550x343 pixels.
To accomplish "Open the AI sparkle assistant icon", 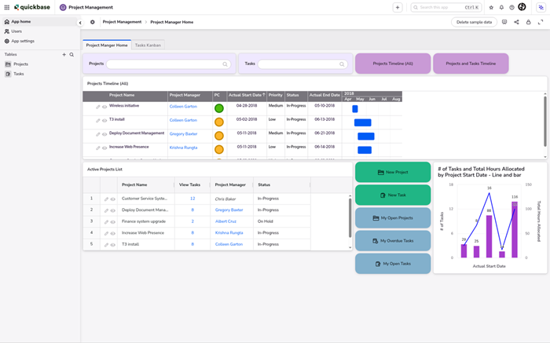I will tap(541, 7).
